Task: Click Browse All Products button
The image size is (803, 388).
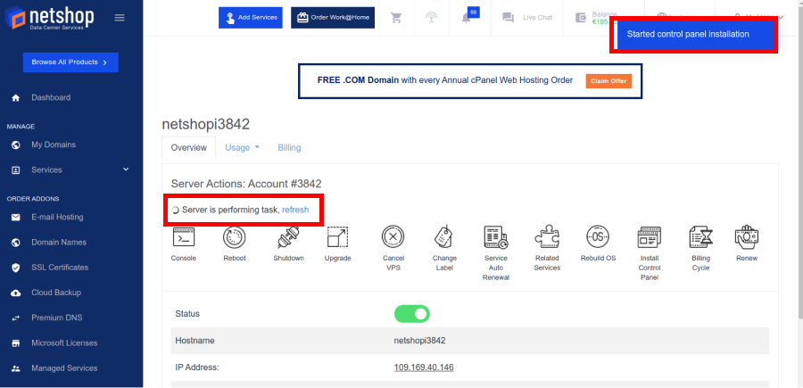Action: [70, 62]
